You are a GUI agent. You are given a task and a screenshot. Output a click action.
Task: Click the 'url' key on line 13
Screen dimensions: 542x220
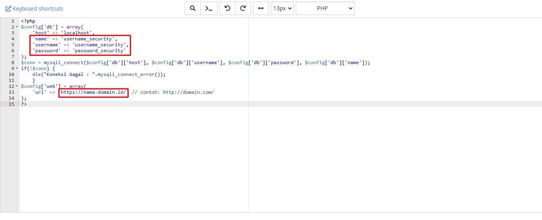click(39, 92)
